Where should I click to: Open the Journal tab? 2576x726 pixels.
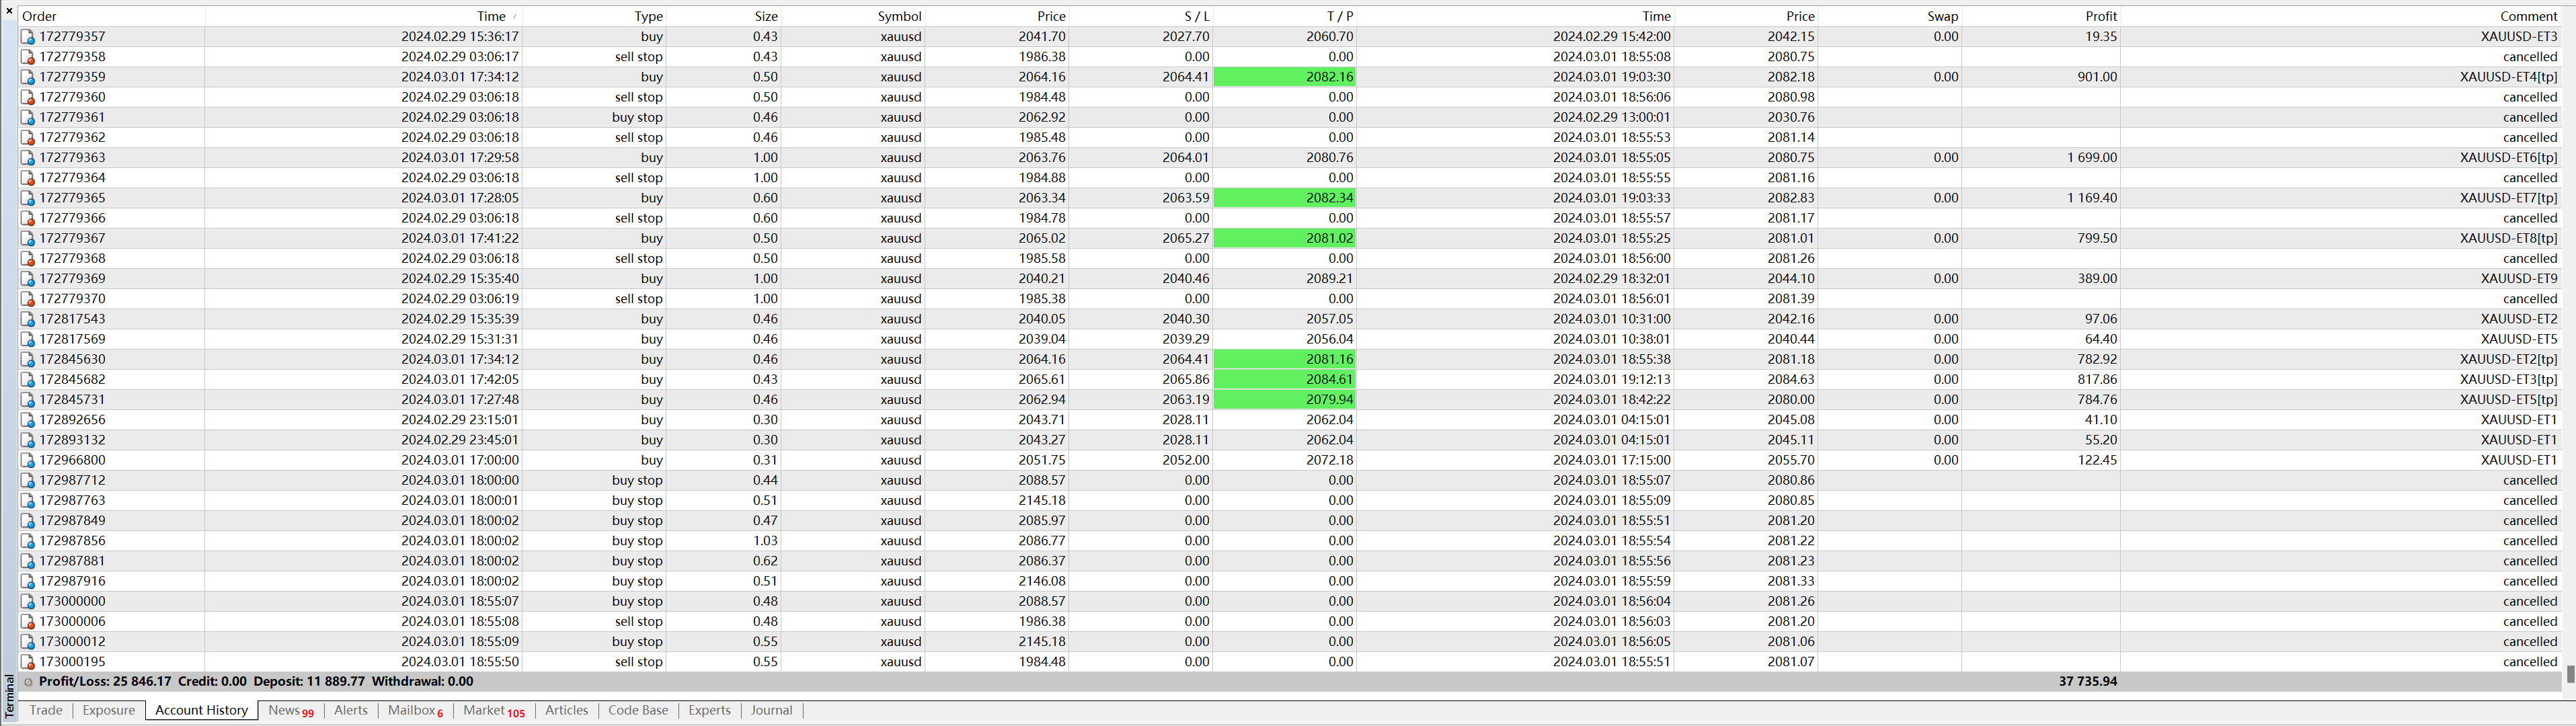coord(771,710)
